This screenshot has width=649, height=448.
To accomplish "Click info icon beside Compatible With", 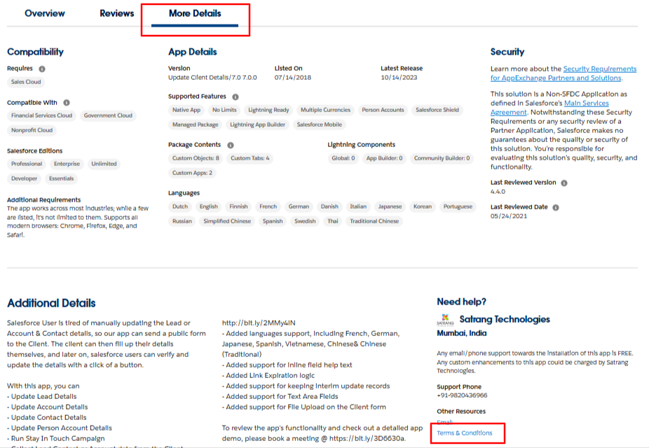I will tap(67, 102).
